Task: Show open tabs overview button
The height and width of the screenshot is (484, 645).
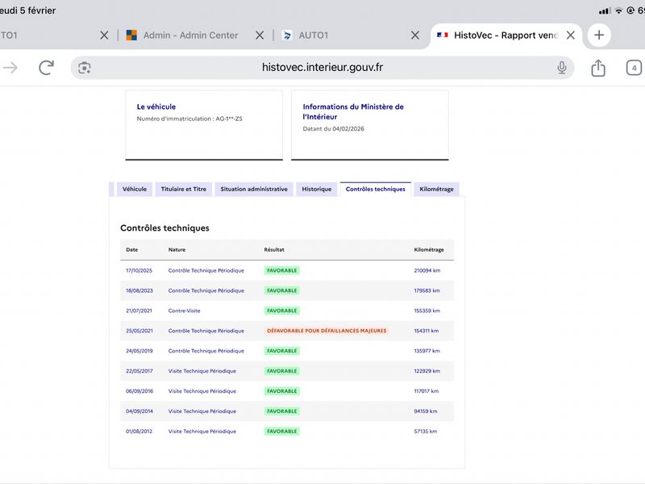Action: coord(635,68)
